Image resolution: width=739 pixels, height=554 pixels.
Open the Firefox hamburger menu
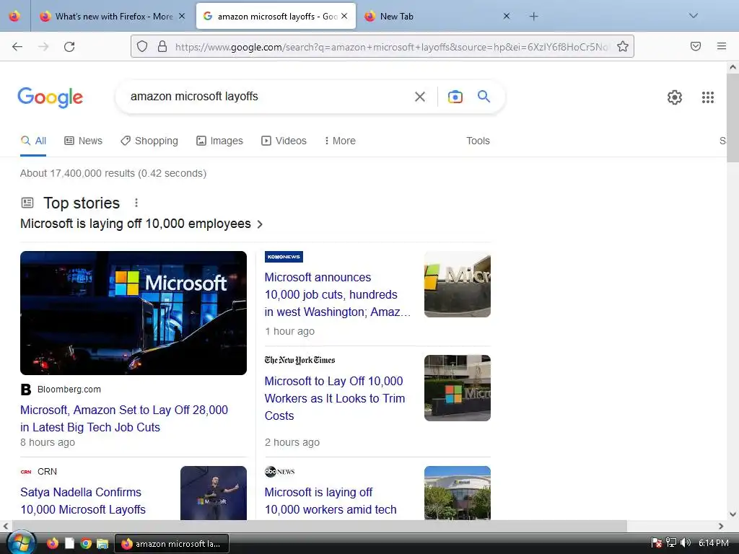coord(721,46)
